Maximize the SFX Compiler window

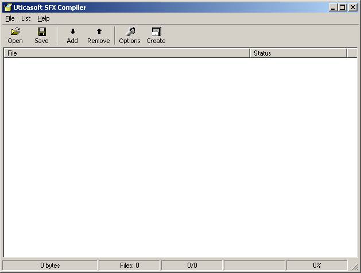(343, 7)
